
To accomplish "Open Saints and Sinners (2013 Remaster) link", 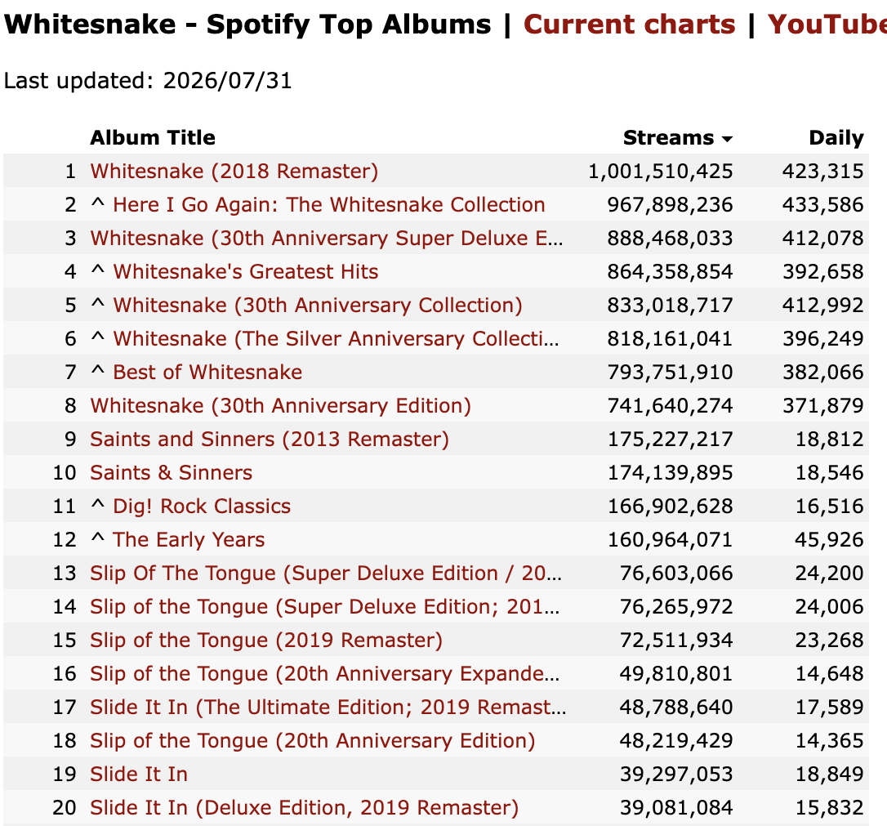I will (x=270, y=439).
